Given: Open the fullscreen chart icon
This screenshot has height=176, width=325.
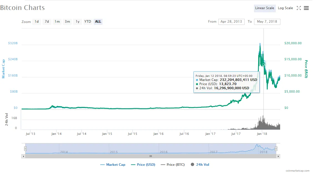Looking at the screenshot, I should [299, 8].
